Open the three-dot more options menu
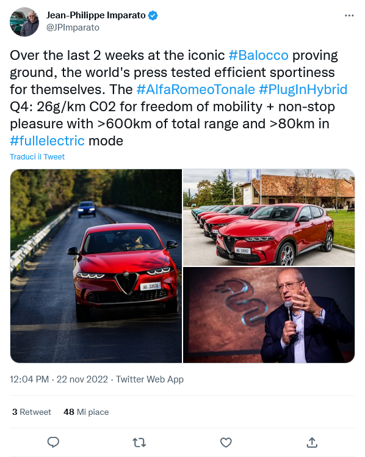365x457 pixels. tap(349, 15)
